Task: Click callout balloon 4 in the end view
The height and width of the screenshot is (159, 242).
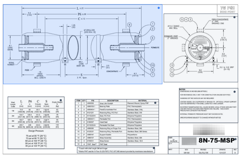Action: click(x=186, y=20)
